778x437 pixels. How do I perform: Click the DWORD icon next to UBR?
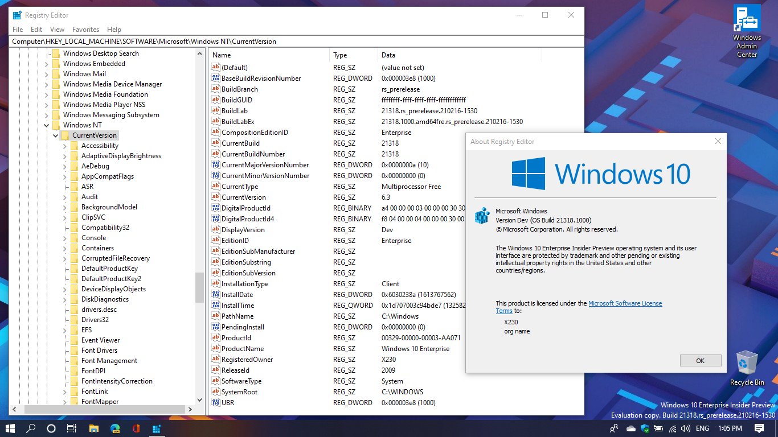(x=215, y=403)
